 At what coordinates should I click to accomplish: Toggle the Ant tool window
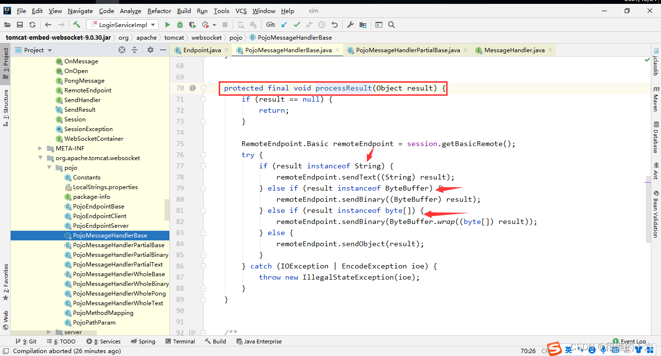[656, 171]
